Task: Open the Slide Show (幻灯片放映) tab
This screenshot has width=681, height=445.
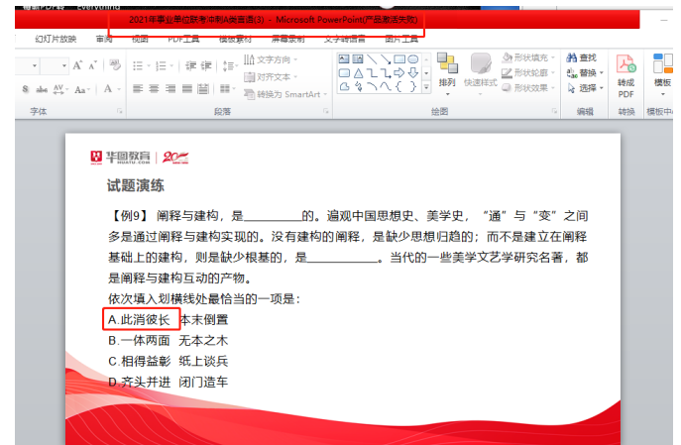Action: 56,39
